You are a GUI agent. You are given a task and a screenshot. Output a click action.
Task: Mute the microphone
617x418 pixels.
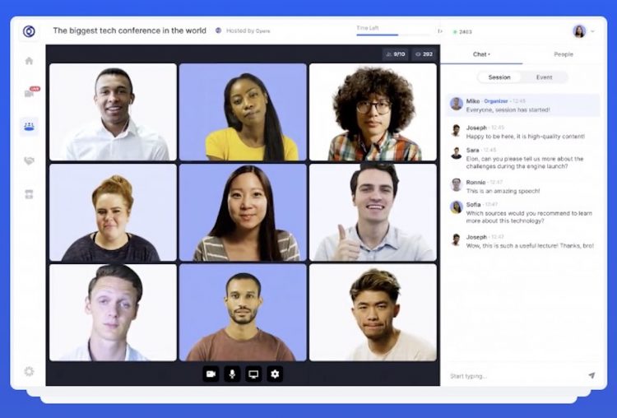coord(232,374)
